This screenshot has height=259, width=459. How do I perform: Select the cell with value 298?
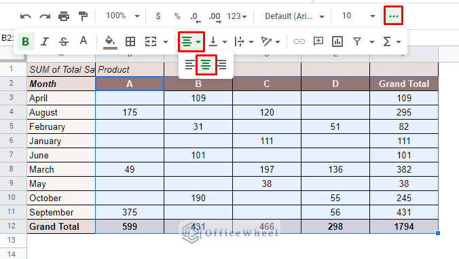tap(335, 226)
